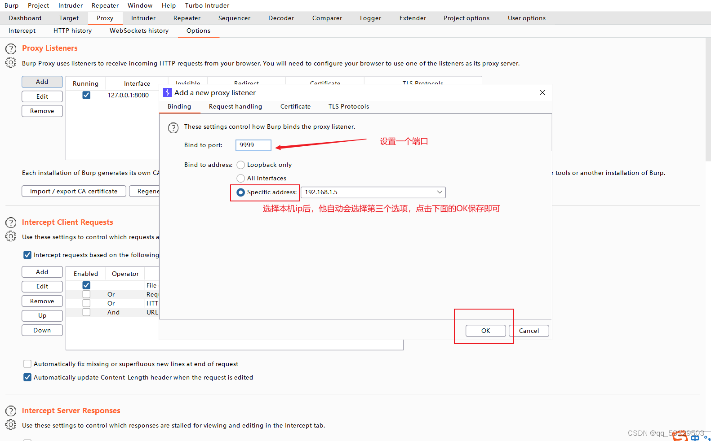Click the Interface column header in listeners table
The width and height of the screenshot is (711, 441).
click(137, 83)
